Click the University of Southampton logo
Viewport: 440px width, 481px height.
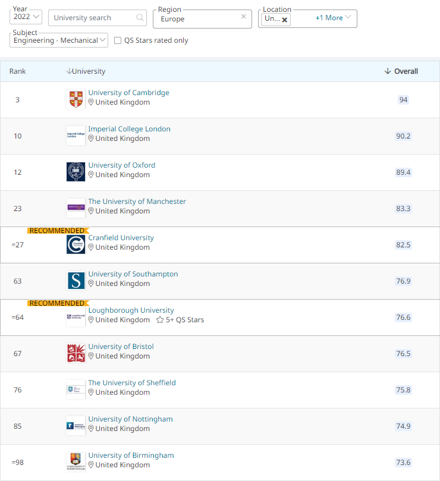(x=76, y=281)
